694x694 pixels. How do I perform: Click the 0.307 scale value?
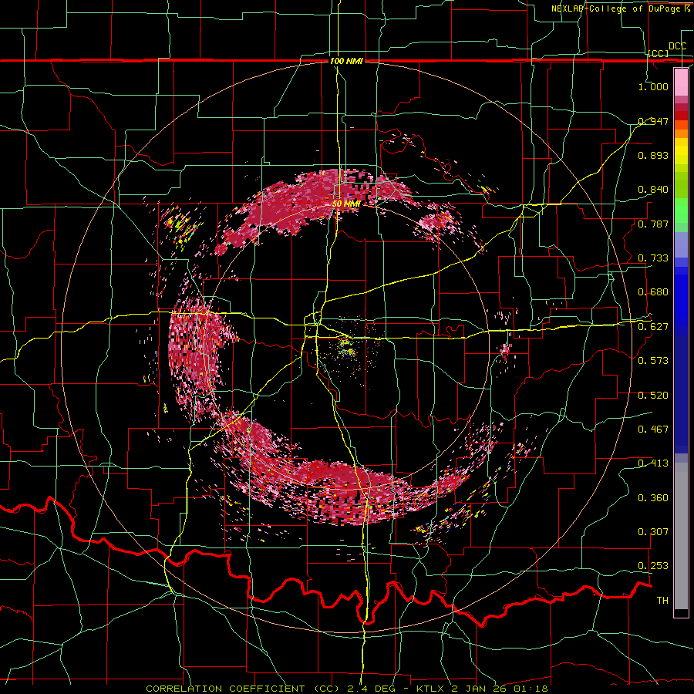click(x=653, y=532)
